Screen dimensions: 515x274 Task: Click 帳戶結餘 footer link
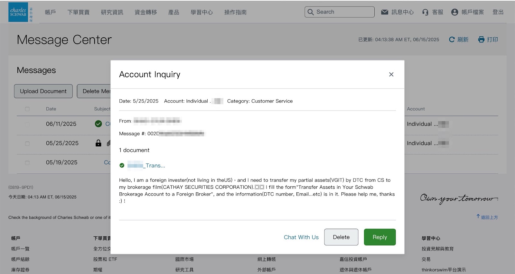[x=20, y=259]
